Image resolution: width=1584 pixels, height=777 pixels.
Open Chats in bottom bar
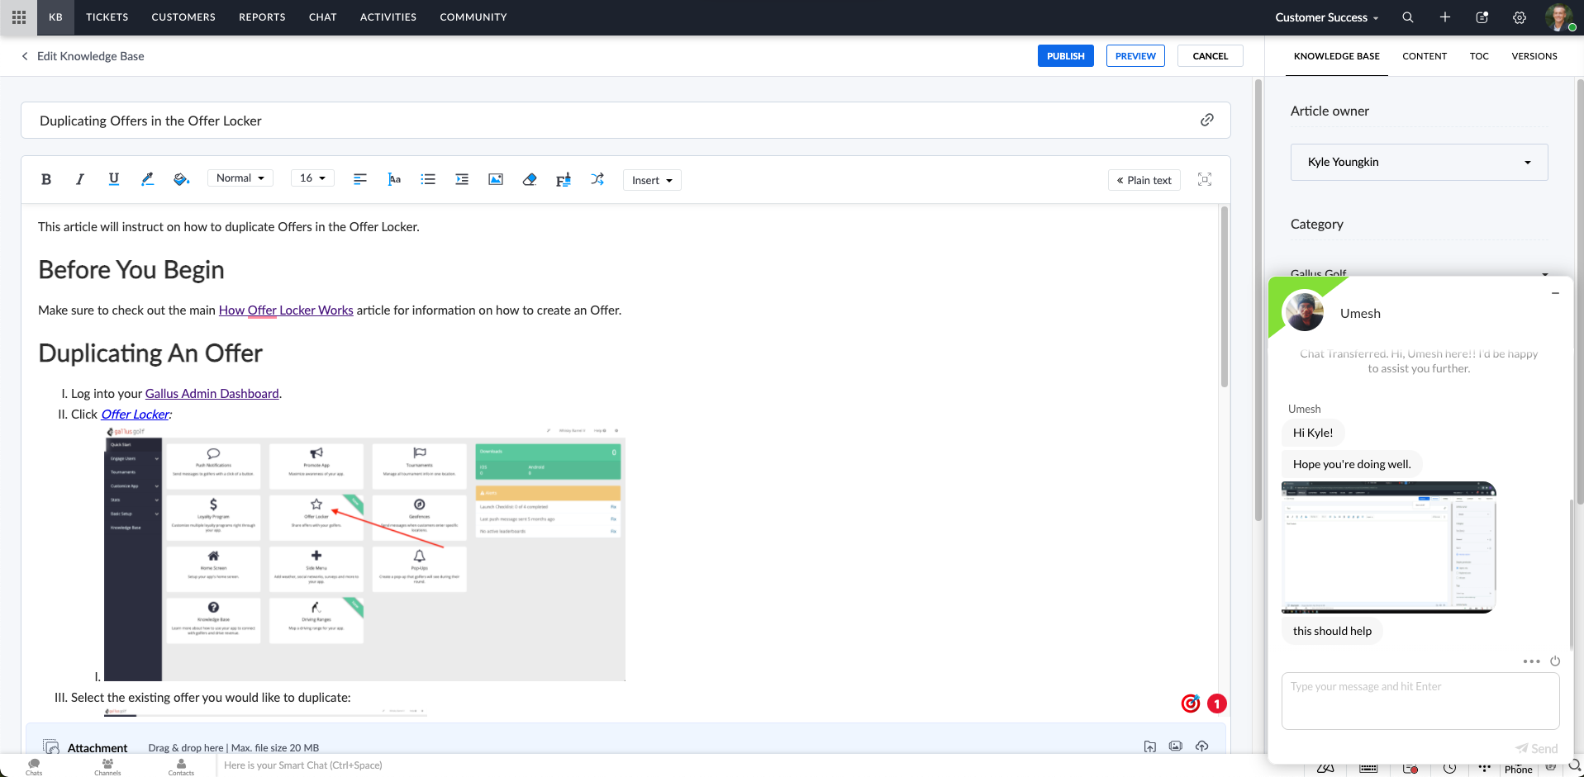[34, 767]
